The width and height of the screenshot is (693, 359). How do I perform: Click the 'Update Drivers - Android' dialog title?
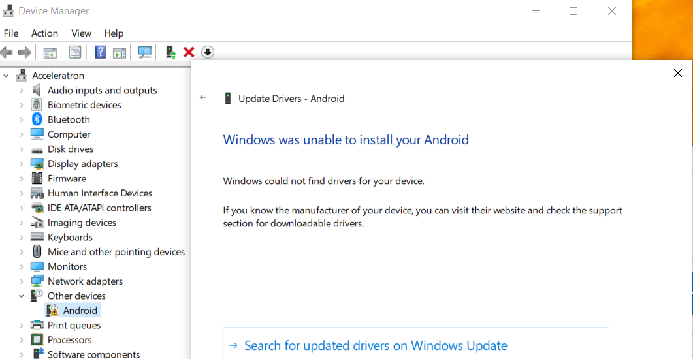click(x=291, y=99)
